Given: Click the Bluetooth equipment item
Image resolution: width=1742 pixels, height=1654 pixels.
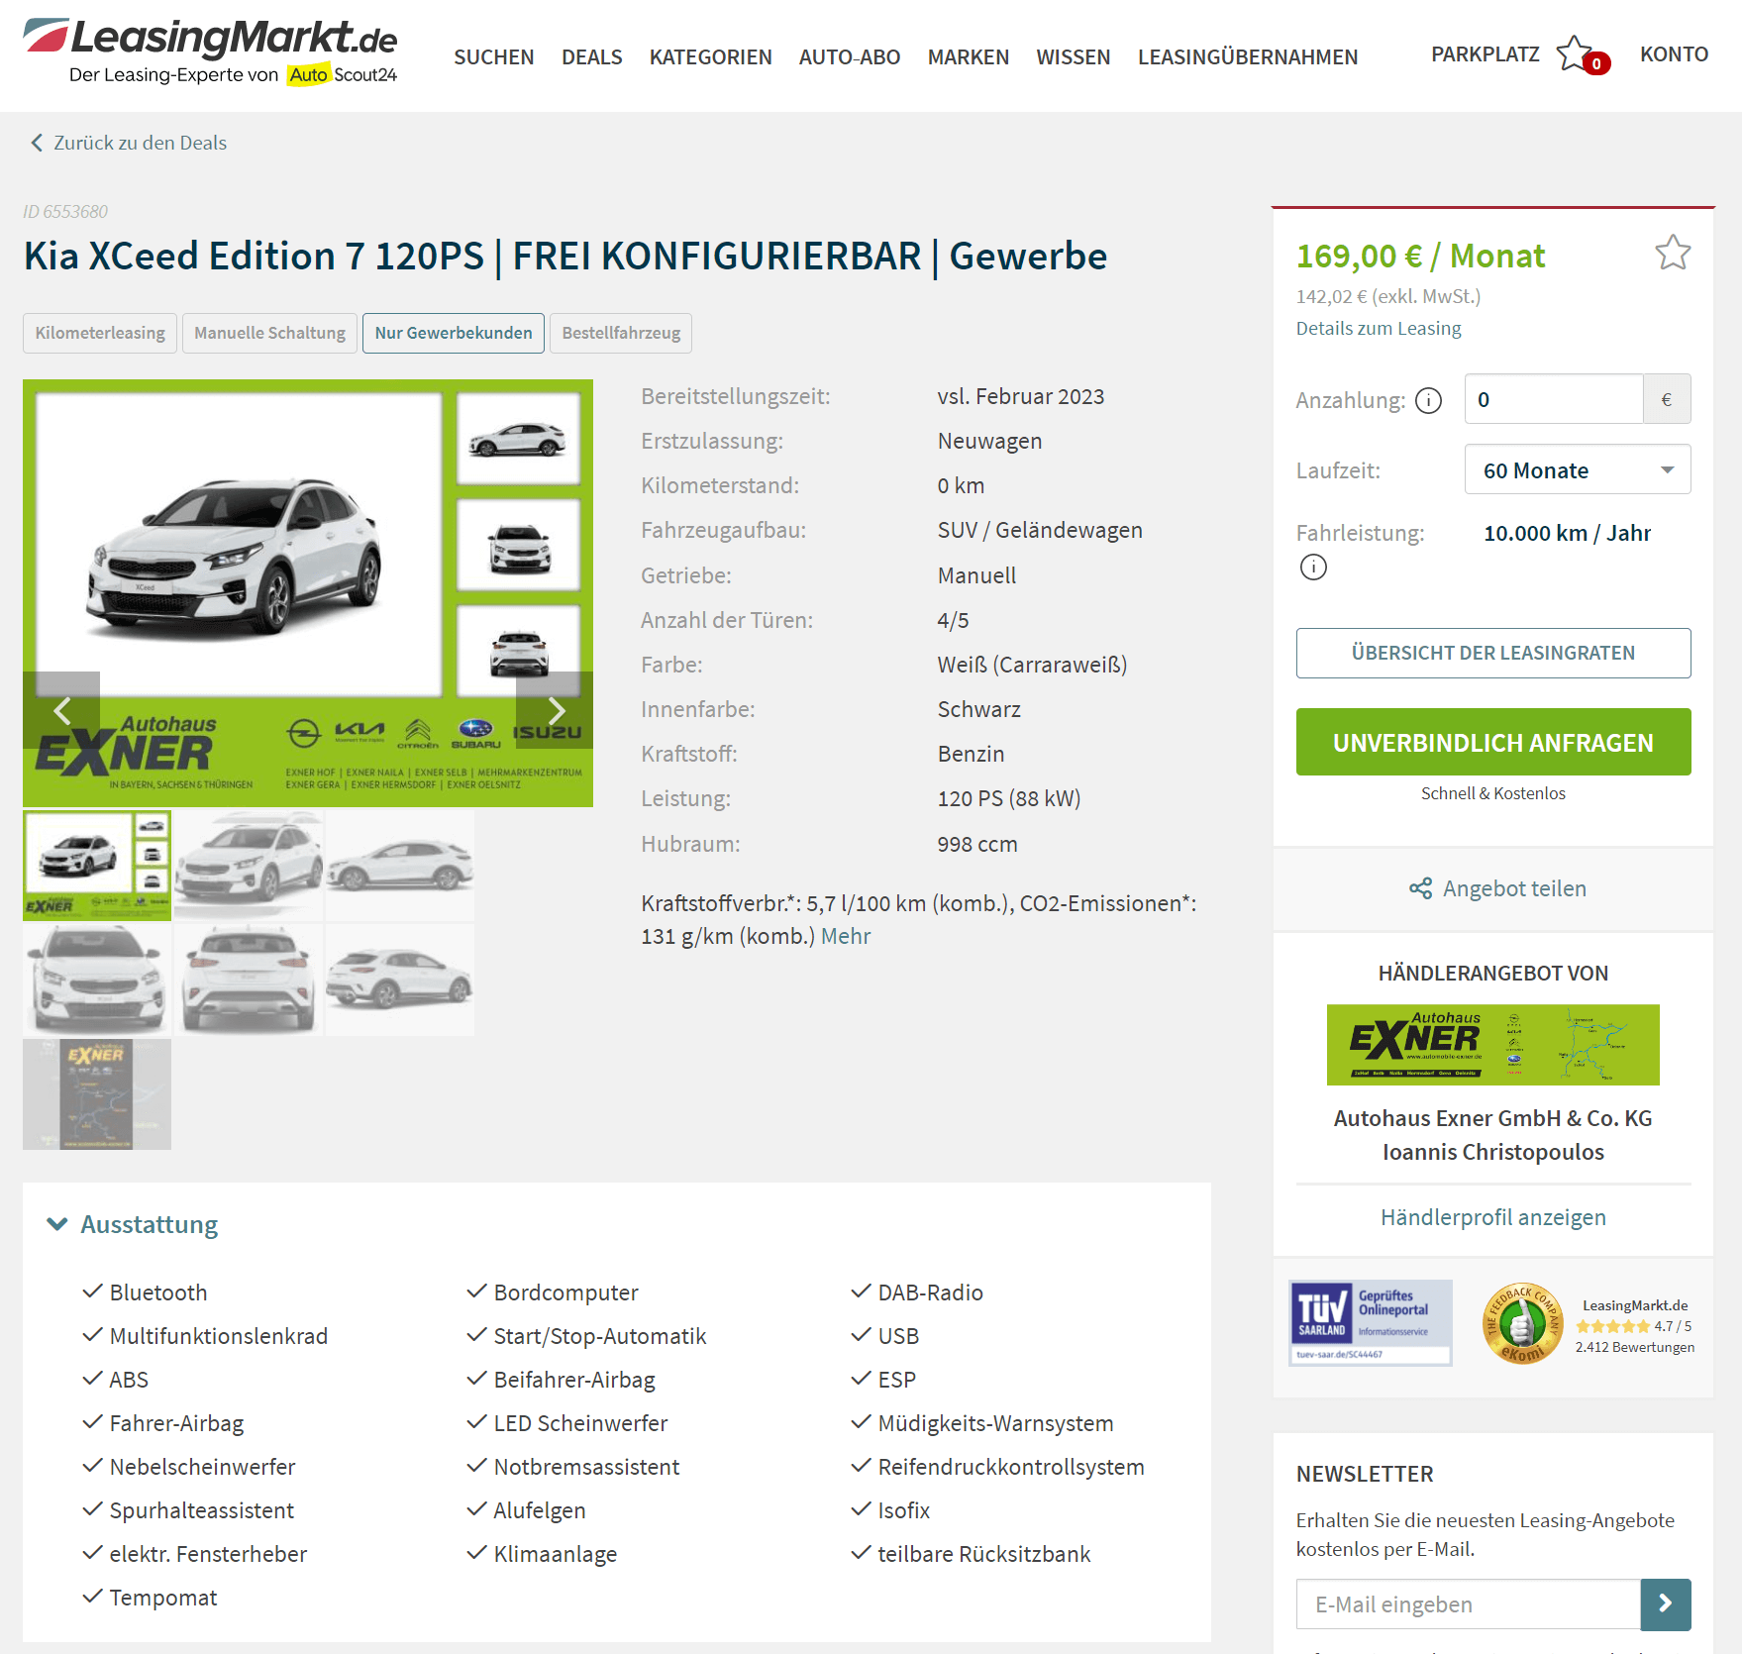Looking at the screenshot, I should coord(146,1292).
